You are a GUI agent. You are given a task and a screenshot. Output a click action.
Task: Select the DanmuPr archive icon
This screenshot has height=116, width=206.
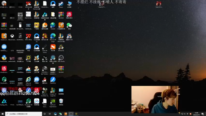pos(4,26)
